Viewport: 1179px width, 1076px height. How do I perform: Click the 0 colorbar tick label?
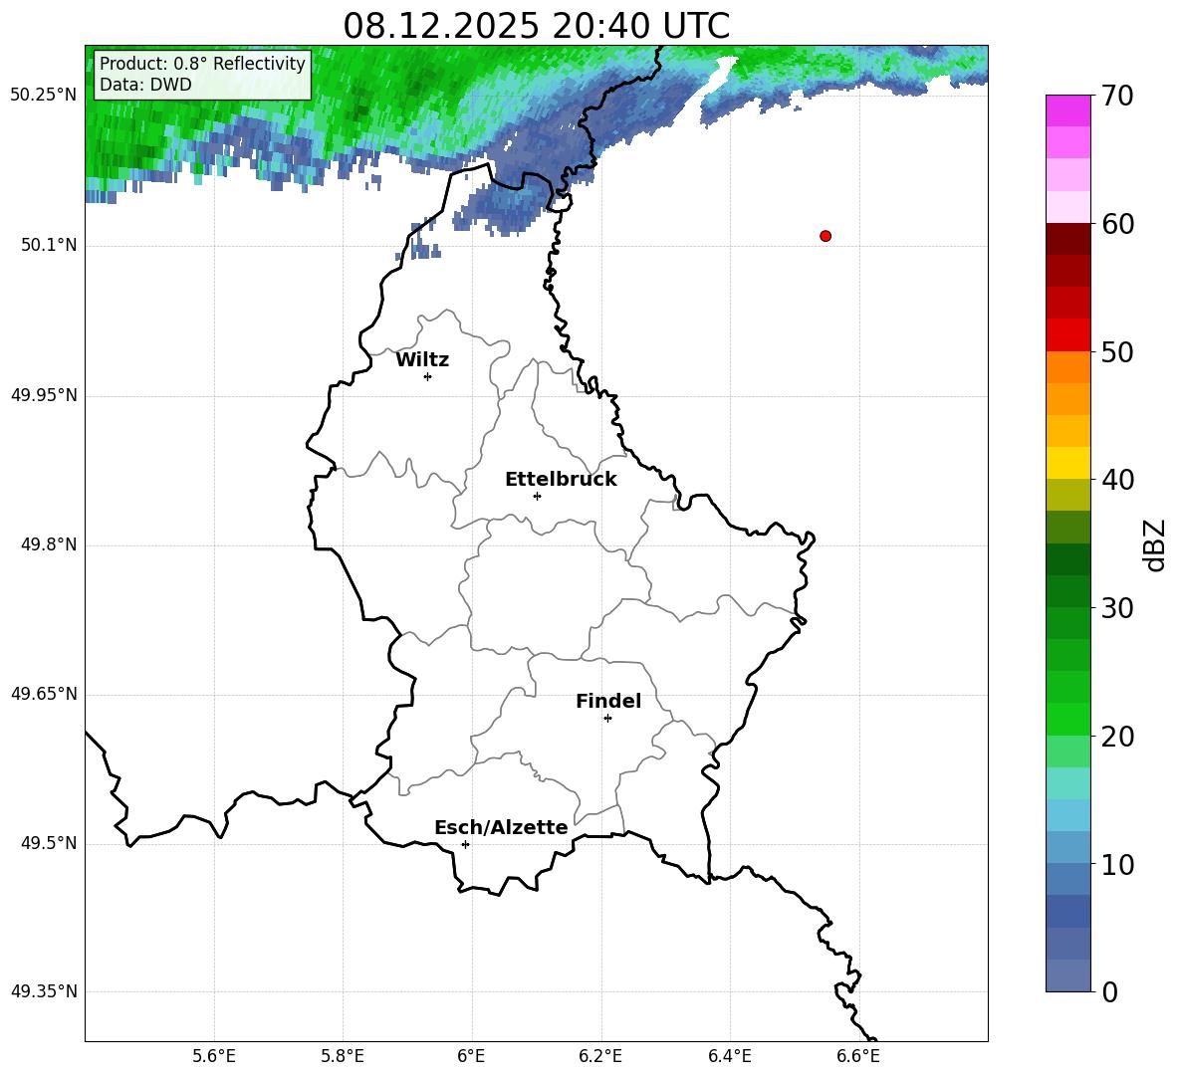coord(1110,992)
